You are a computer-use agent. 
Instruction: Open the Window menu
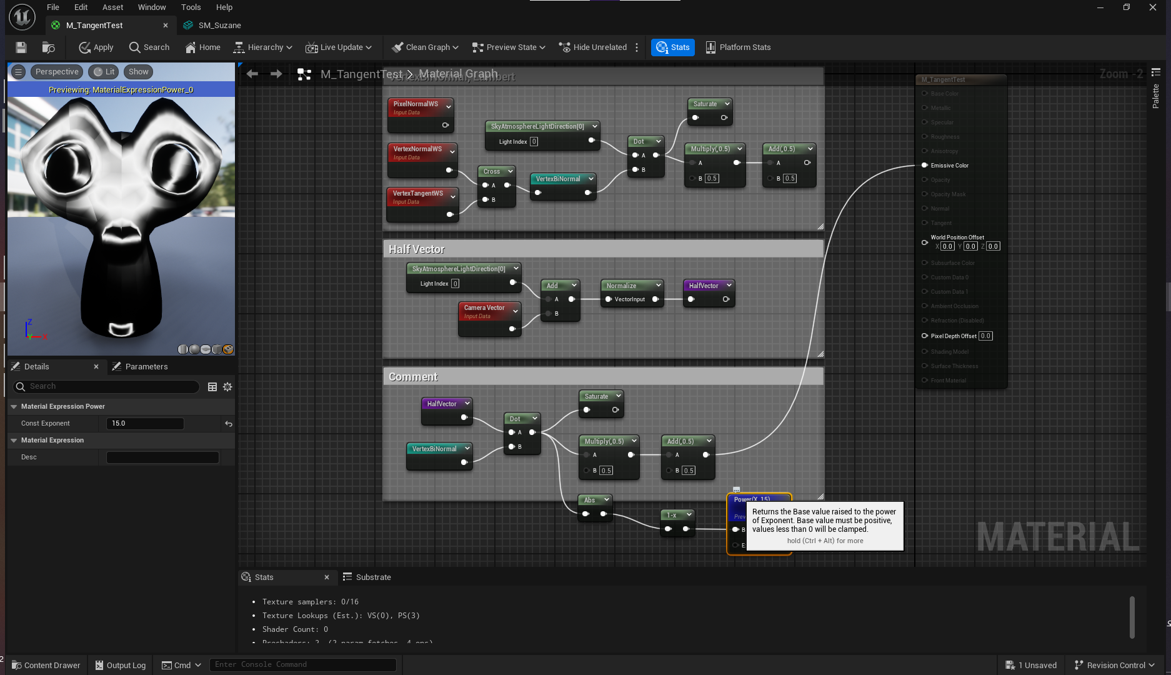152,7
